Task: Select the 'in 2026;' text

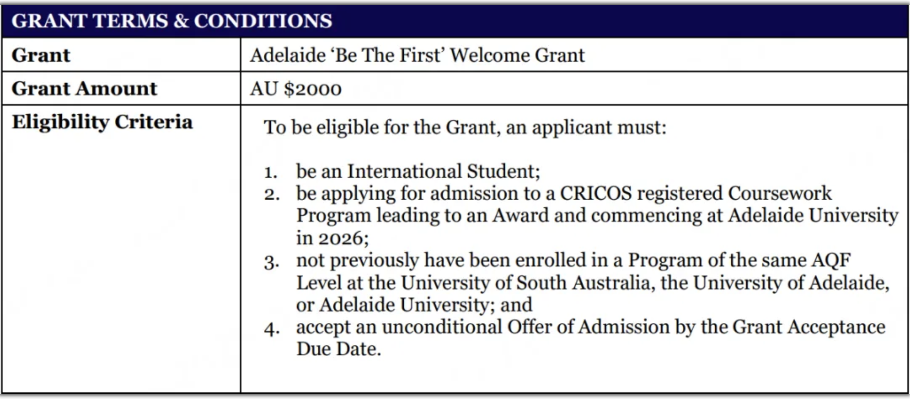Action: [x=332, y=239]
